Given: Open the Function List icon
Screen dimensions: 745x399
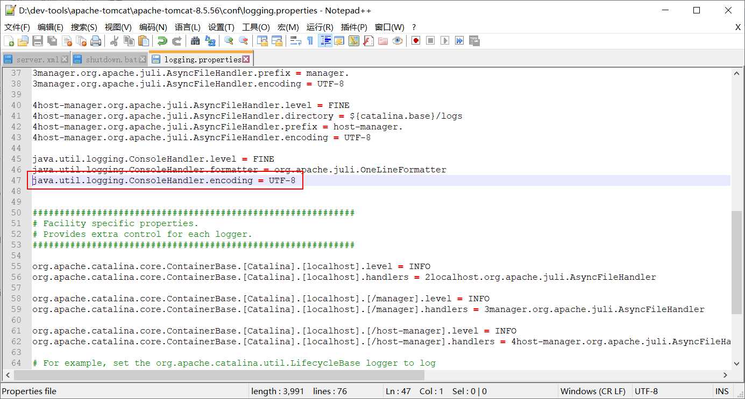Looking at the screenshot, I should [368, 41].
